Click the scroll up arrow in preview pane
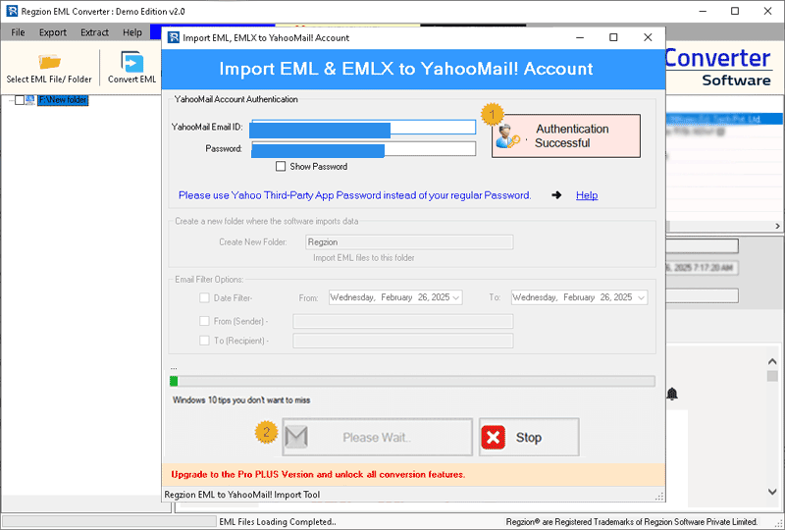Screen dimensions: 785x530 [x=772, y=361]
